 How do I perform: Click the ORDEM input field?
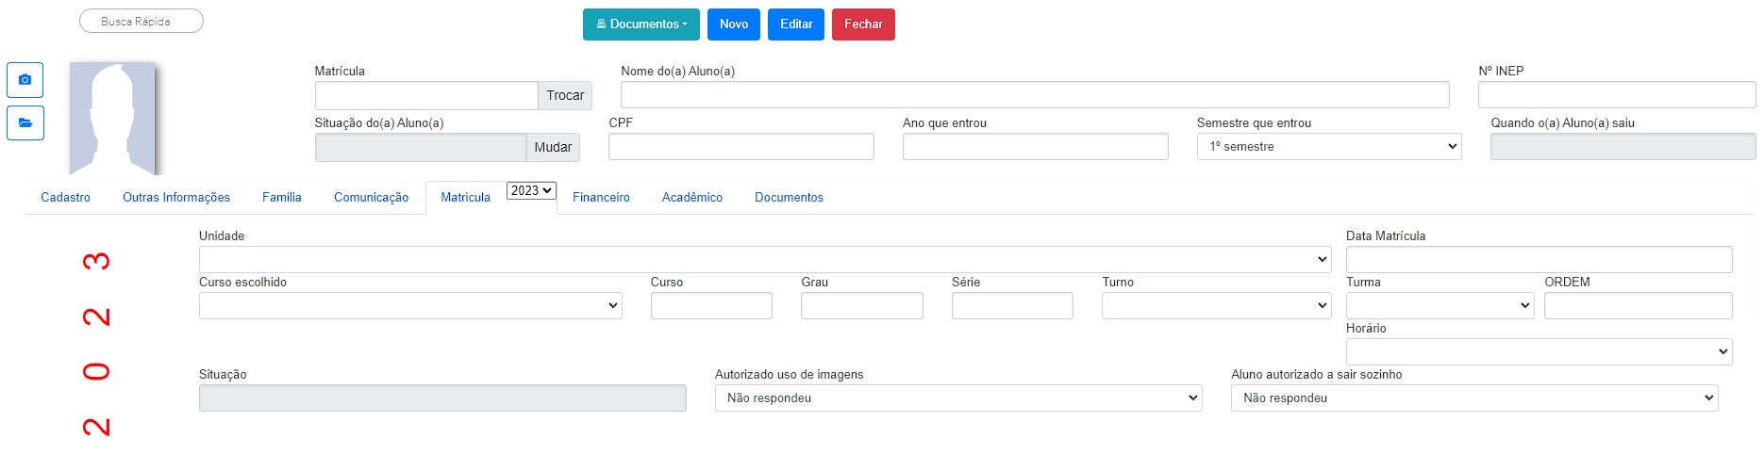point(1639,305)
